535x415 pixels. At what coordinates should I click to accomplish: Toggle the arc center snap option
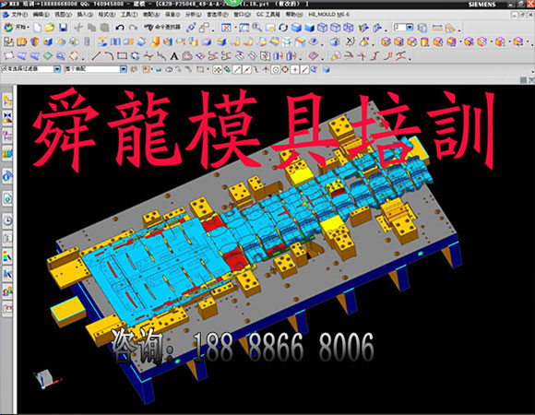pyautogui.click(x=276, y=69)
